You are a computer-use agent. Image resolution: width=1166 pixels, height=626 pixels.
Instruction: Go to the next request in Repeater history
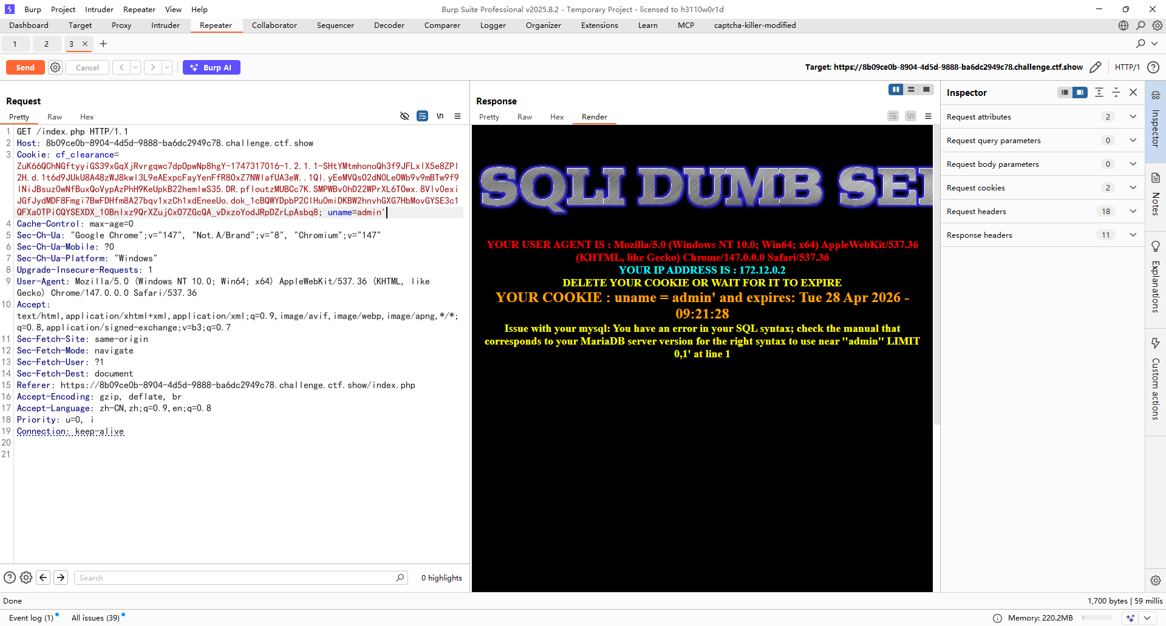[153, 67]
